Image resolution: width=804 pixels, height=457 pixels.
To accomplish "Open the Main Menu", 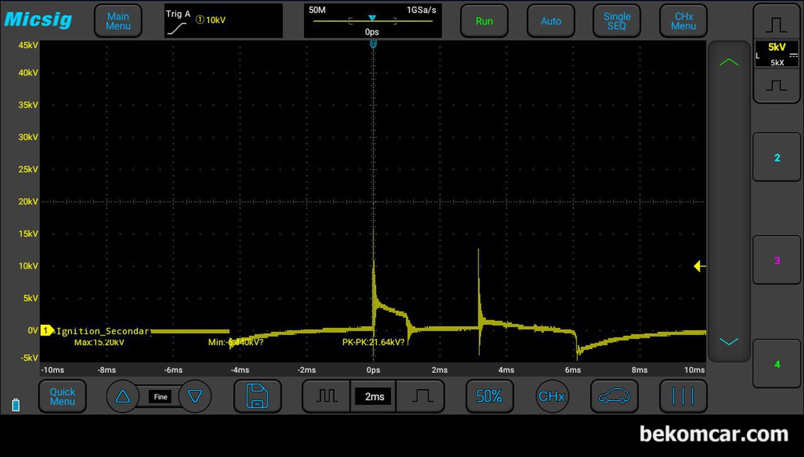I will [x=118, y=21].
